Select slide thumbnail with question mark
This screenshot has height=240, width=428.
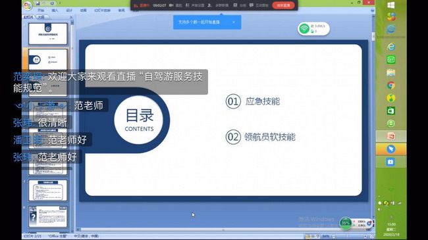pyautogui.click(x=48, y=216)
